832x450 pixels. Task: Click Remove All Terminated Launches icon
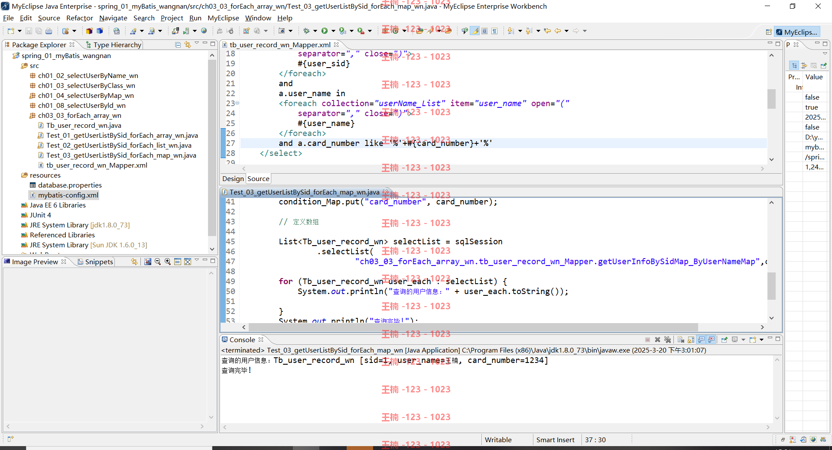(667, 340)
